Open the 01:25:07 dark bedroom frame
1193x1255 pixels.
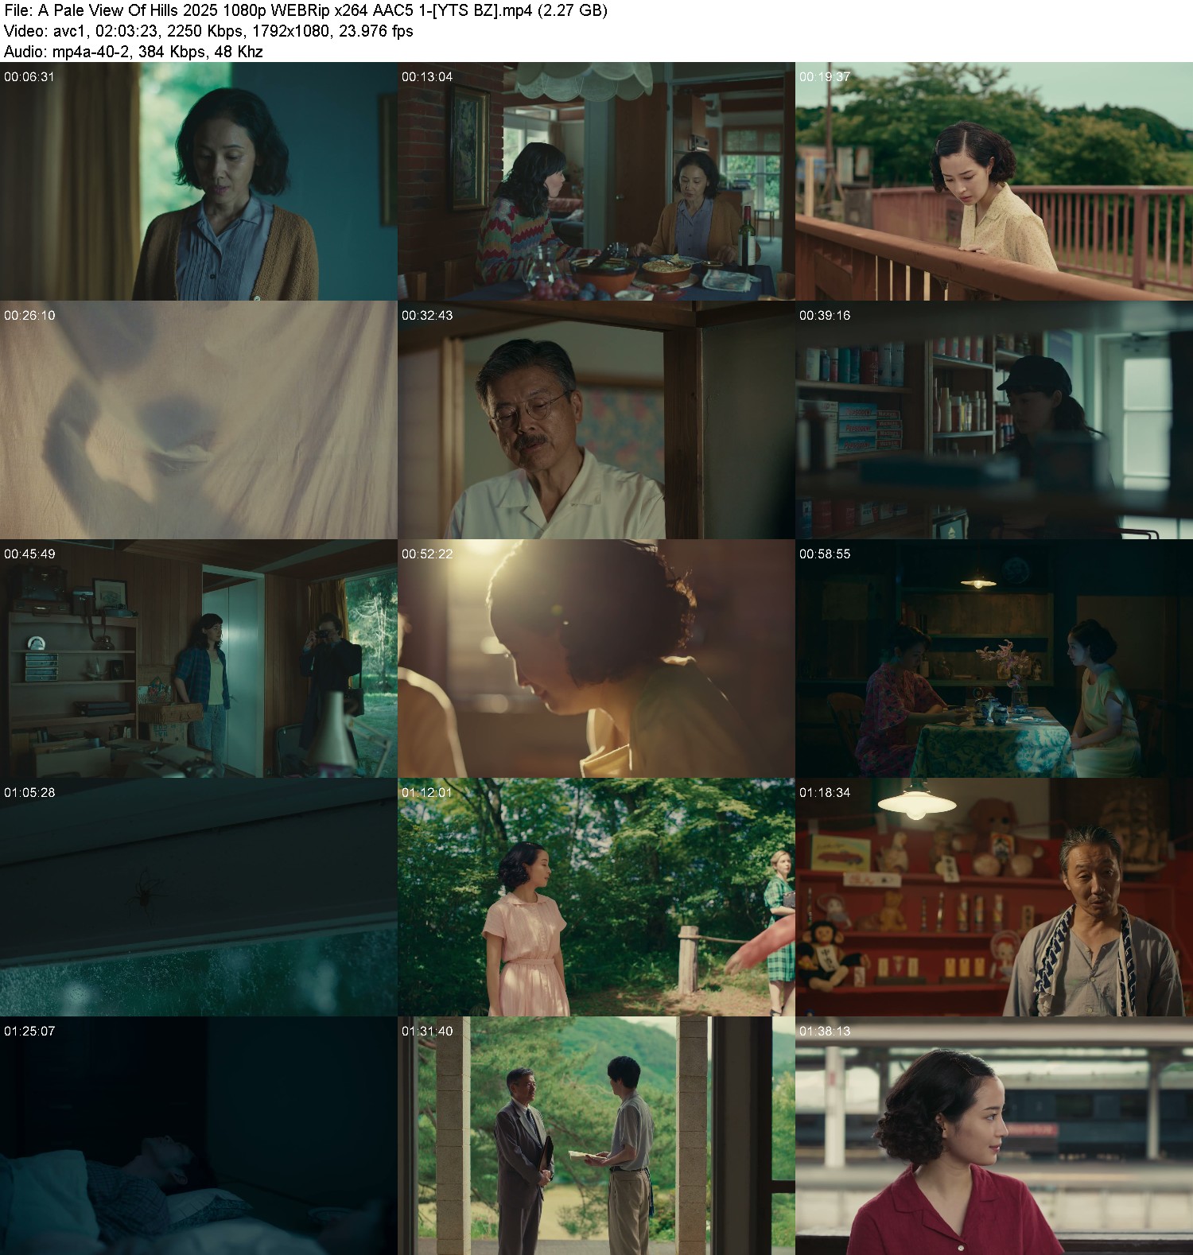[199, 1136]
